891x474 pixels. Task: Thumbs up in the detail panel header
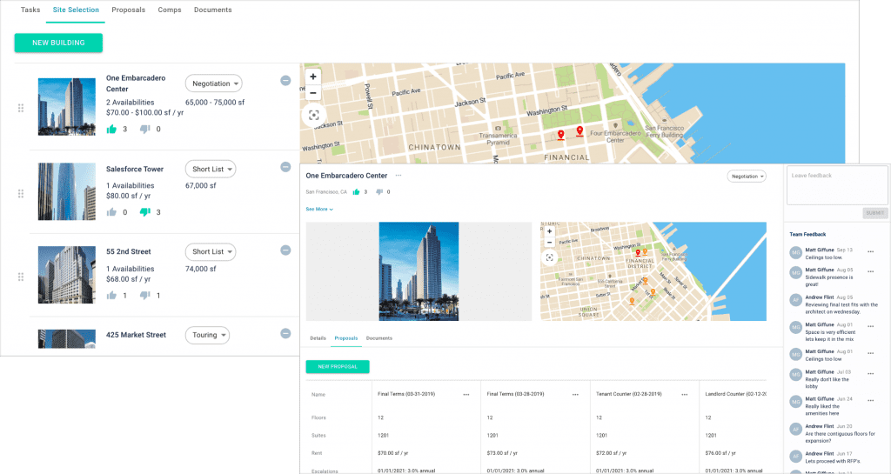(x=356, y=192)
